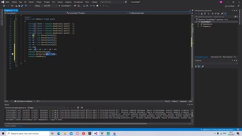This screenshot has width=242, height=136.
Task: Click the Visual Studio taskbar icon
Action: pyautogui.click(x=96, y=133)
